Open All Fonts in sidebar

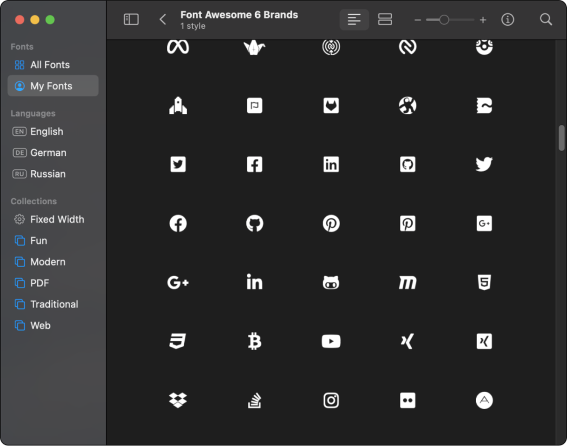[x=53, y=65]
